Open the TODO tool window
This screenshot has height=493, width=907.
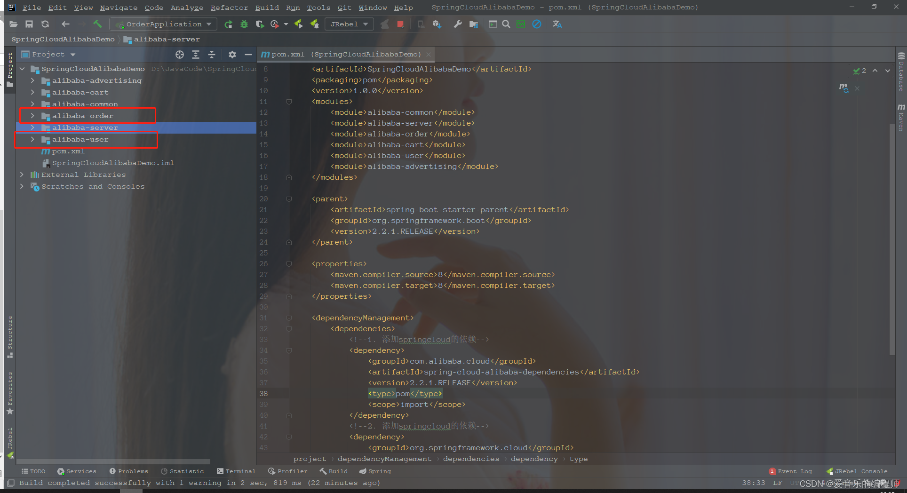(33, 471)
